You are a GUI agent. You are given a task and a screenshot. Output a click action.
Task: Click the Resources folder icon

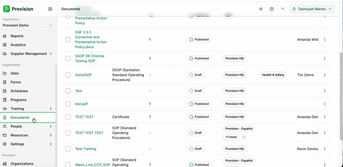pos(5,135)
